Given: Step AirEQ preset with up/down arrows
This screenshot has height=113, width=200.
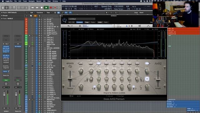Looking at the screenshot, I should click(114, 26).
